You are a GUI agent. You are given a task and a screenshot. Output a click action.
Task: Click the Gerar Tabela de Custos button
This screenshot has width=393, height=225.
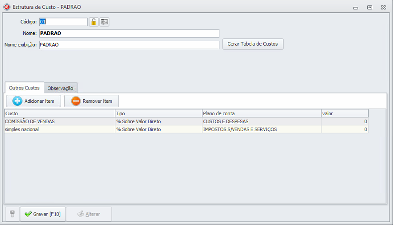[253, 44]
